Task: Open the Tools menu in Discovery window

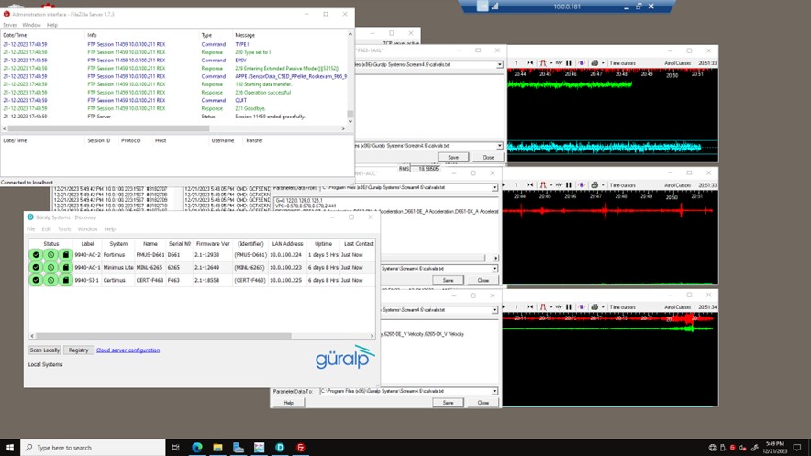Action: point(64,229)
